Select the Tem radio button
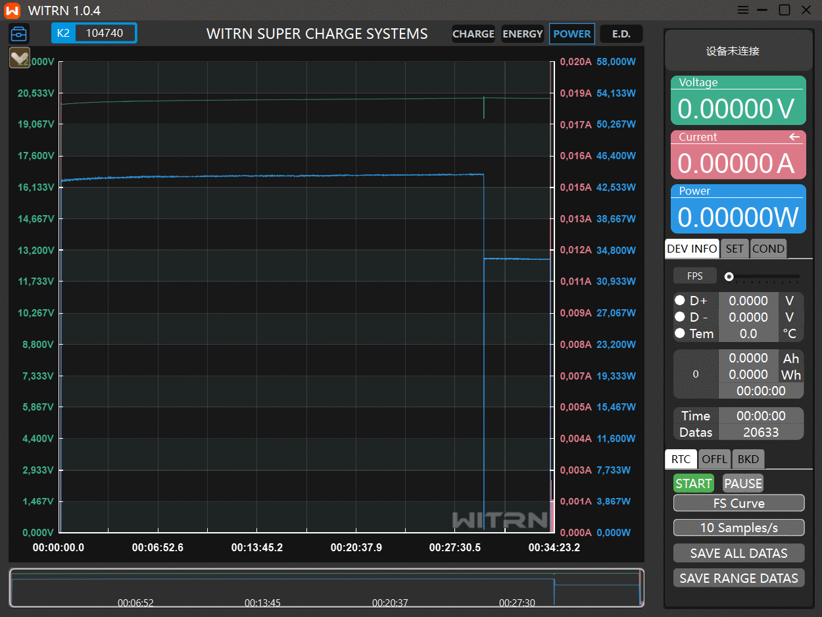822x617 pixels. pyautogui.click(x=680, y=333)
